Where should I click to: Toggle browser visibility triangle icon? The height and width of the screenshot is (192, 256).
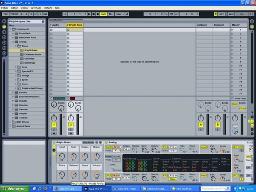click(4, 21)
